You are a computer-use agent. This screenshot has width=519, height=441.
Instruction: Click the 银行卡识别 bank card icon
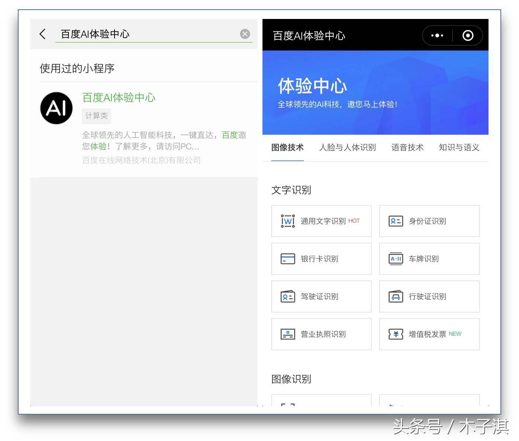[287, 259]
